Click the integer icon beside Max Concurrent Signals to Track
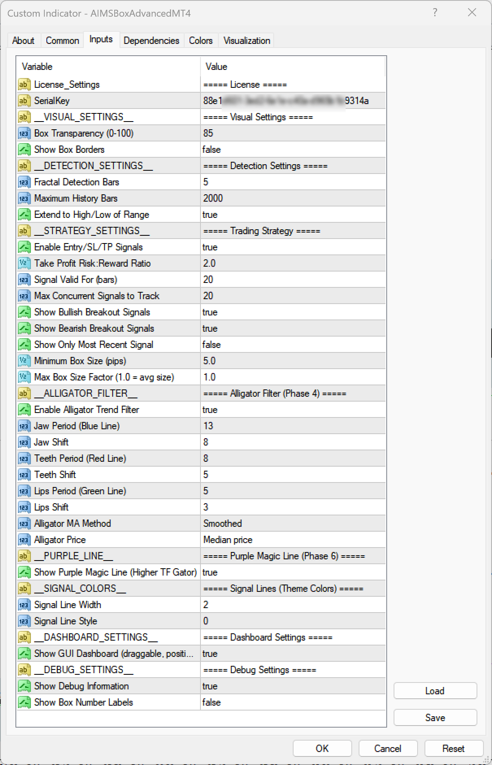Screen dimensions: 492x765 24,296
